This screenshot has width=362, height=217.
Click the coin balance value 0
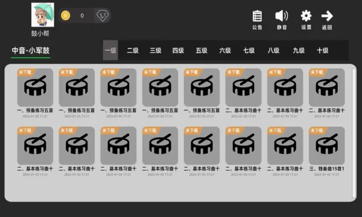(x=82, y=16)
